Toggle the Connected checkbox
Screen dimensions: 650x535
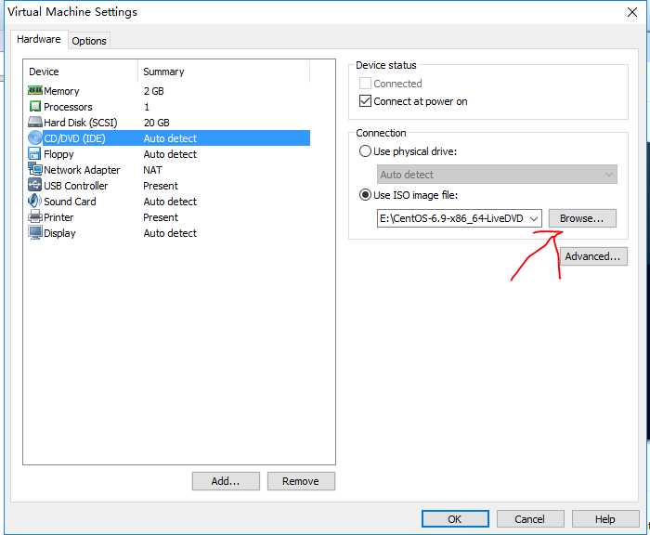click(x=365, y=84)
